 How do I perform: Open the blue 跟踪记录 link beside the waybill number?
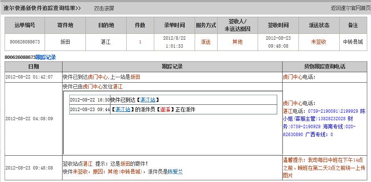(x=46, y=57)
